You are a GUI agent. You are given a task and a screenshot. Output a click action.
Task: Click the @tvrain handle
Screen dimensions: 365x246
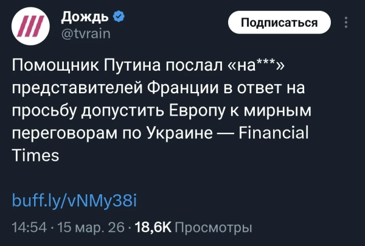(x=86, y=33)
